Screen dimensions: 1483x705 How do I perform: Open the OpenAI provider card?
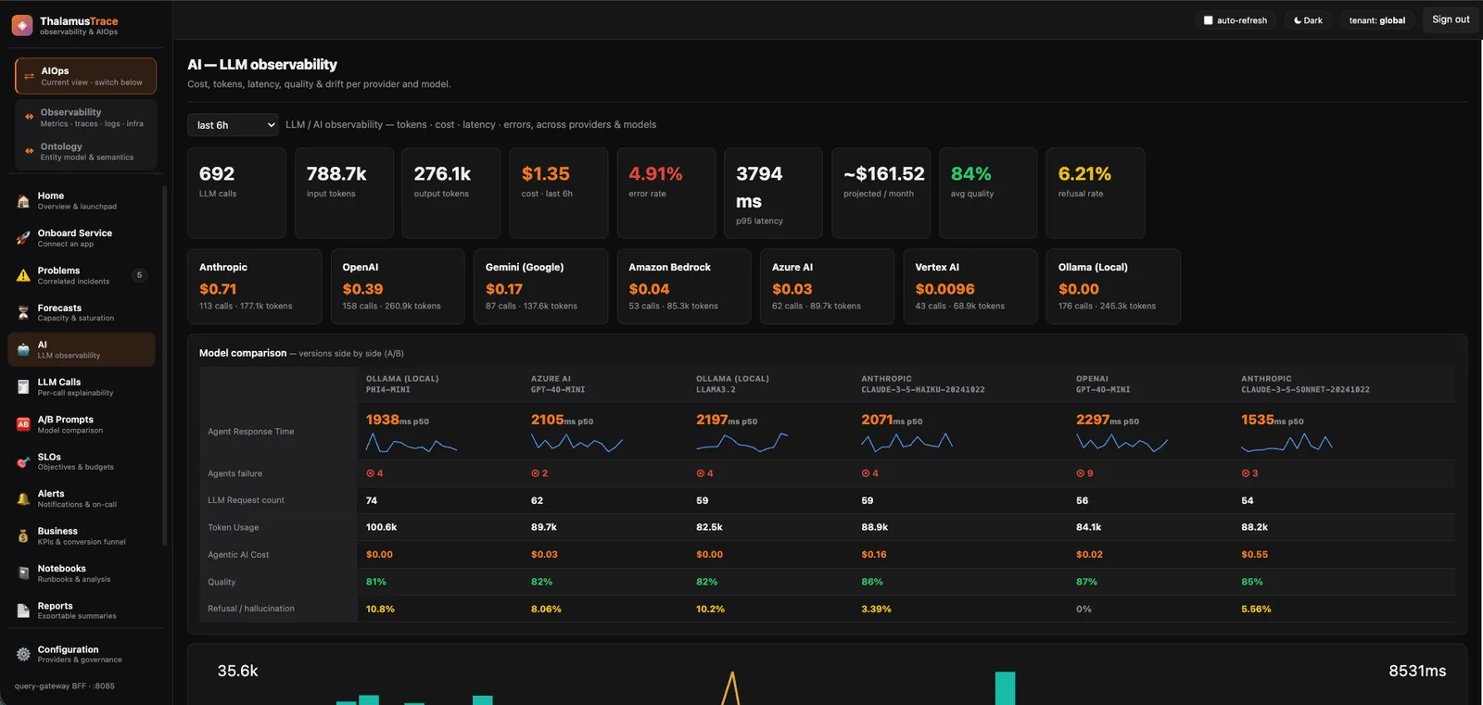(x=398, y=286)
